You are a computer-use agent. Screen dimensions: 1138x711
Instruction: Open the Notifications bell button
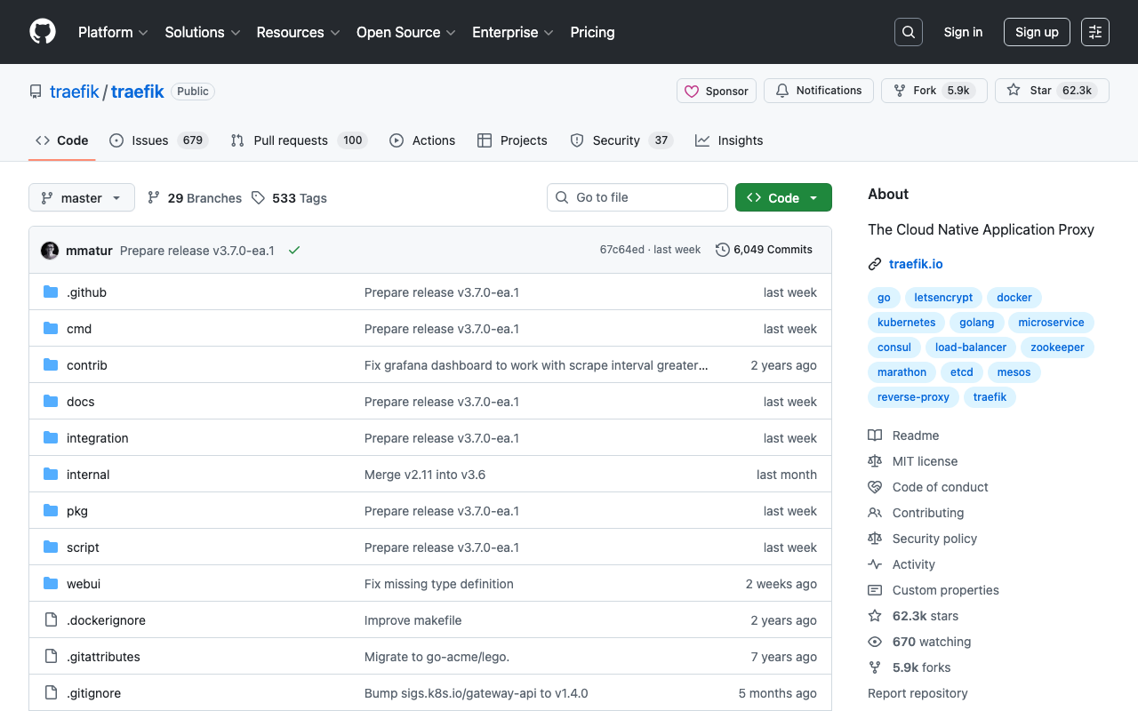[819, 91]
